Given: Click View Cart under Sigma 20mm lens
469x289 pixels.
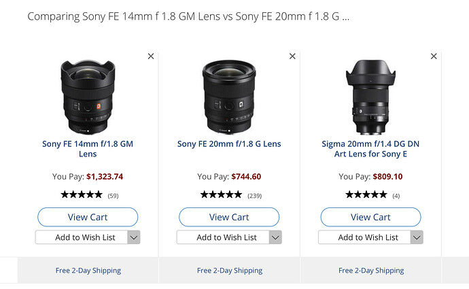Looking at the screenshot, I should (370, 217).
